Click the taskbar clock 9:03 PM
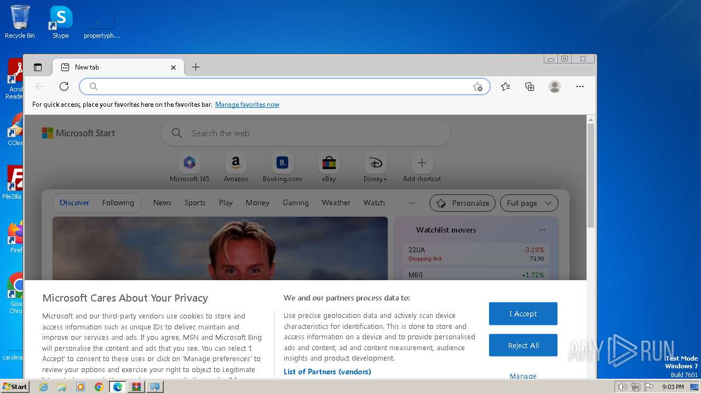Screen dimensions: 701x394 point(673,387)
